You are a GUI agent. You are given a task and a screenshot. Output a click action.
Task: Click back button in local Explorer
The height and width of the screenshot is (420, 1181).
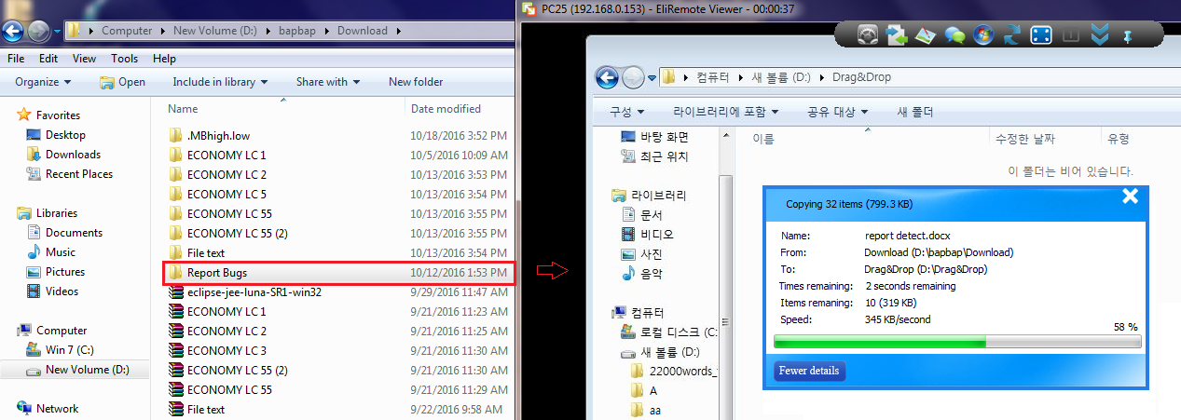[13, 31]
